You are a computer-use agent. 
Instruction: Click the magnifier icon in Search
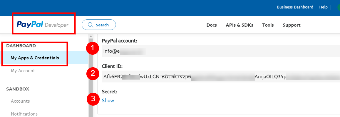[91, 25]
